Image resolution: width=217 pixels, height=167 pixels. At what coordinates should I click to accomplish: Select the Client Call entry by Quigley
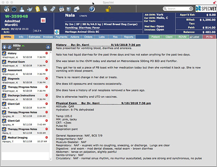coord(26,123)
